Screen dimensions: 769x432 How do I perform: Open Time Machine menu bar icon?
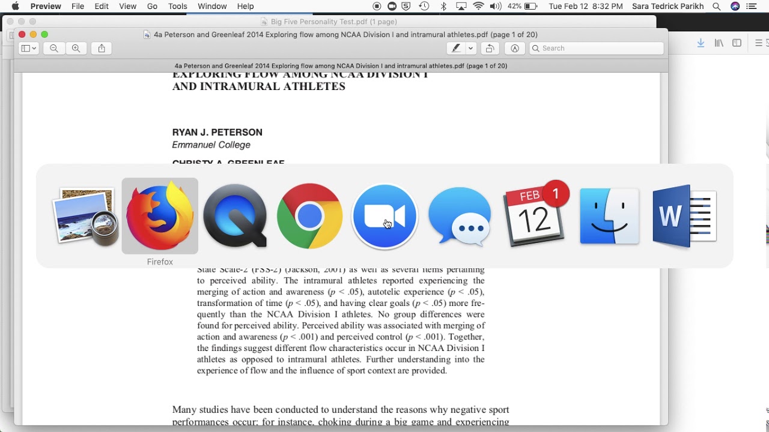click(424, 6)
